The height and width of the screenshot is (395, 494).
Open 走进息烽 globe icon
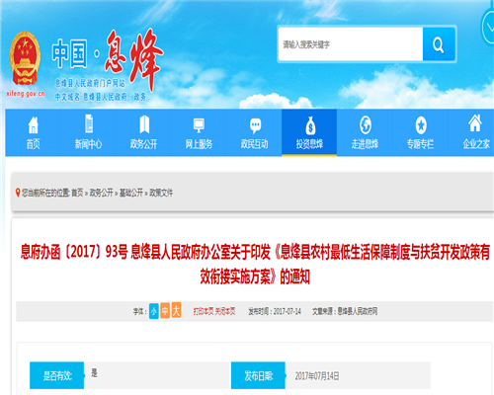[x=366, y=124]
